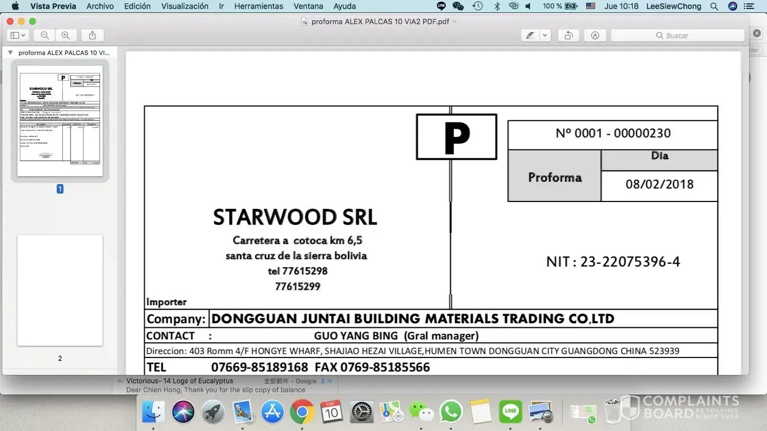The image size is (767, 431).
Task: Click the share button in toolbar
Action: tap(92, 35)
